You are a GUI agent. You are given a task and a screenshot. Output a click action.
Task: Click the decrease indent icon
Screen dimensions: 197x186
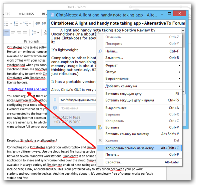38,24
